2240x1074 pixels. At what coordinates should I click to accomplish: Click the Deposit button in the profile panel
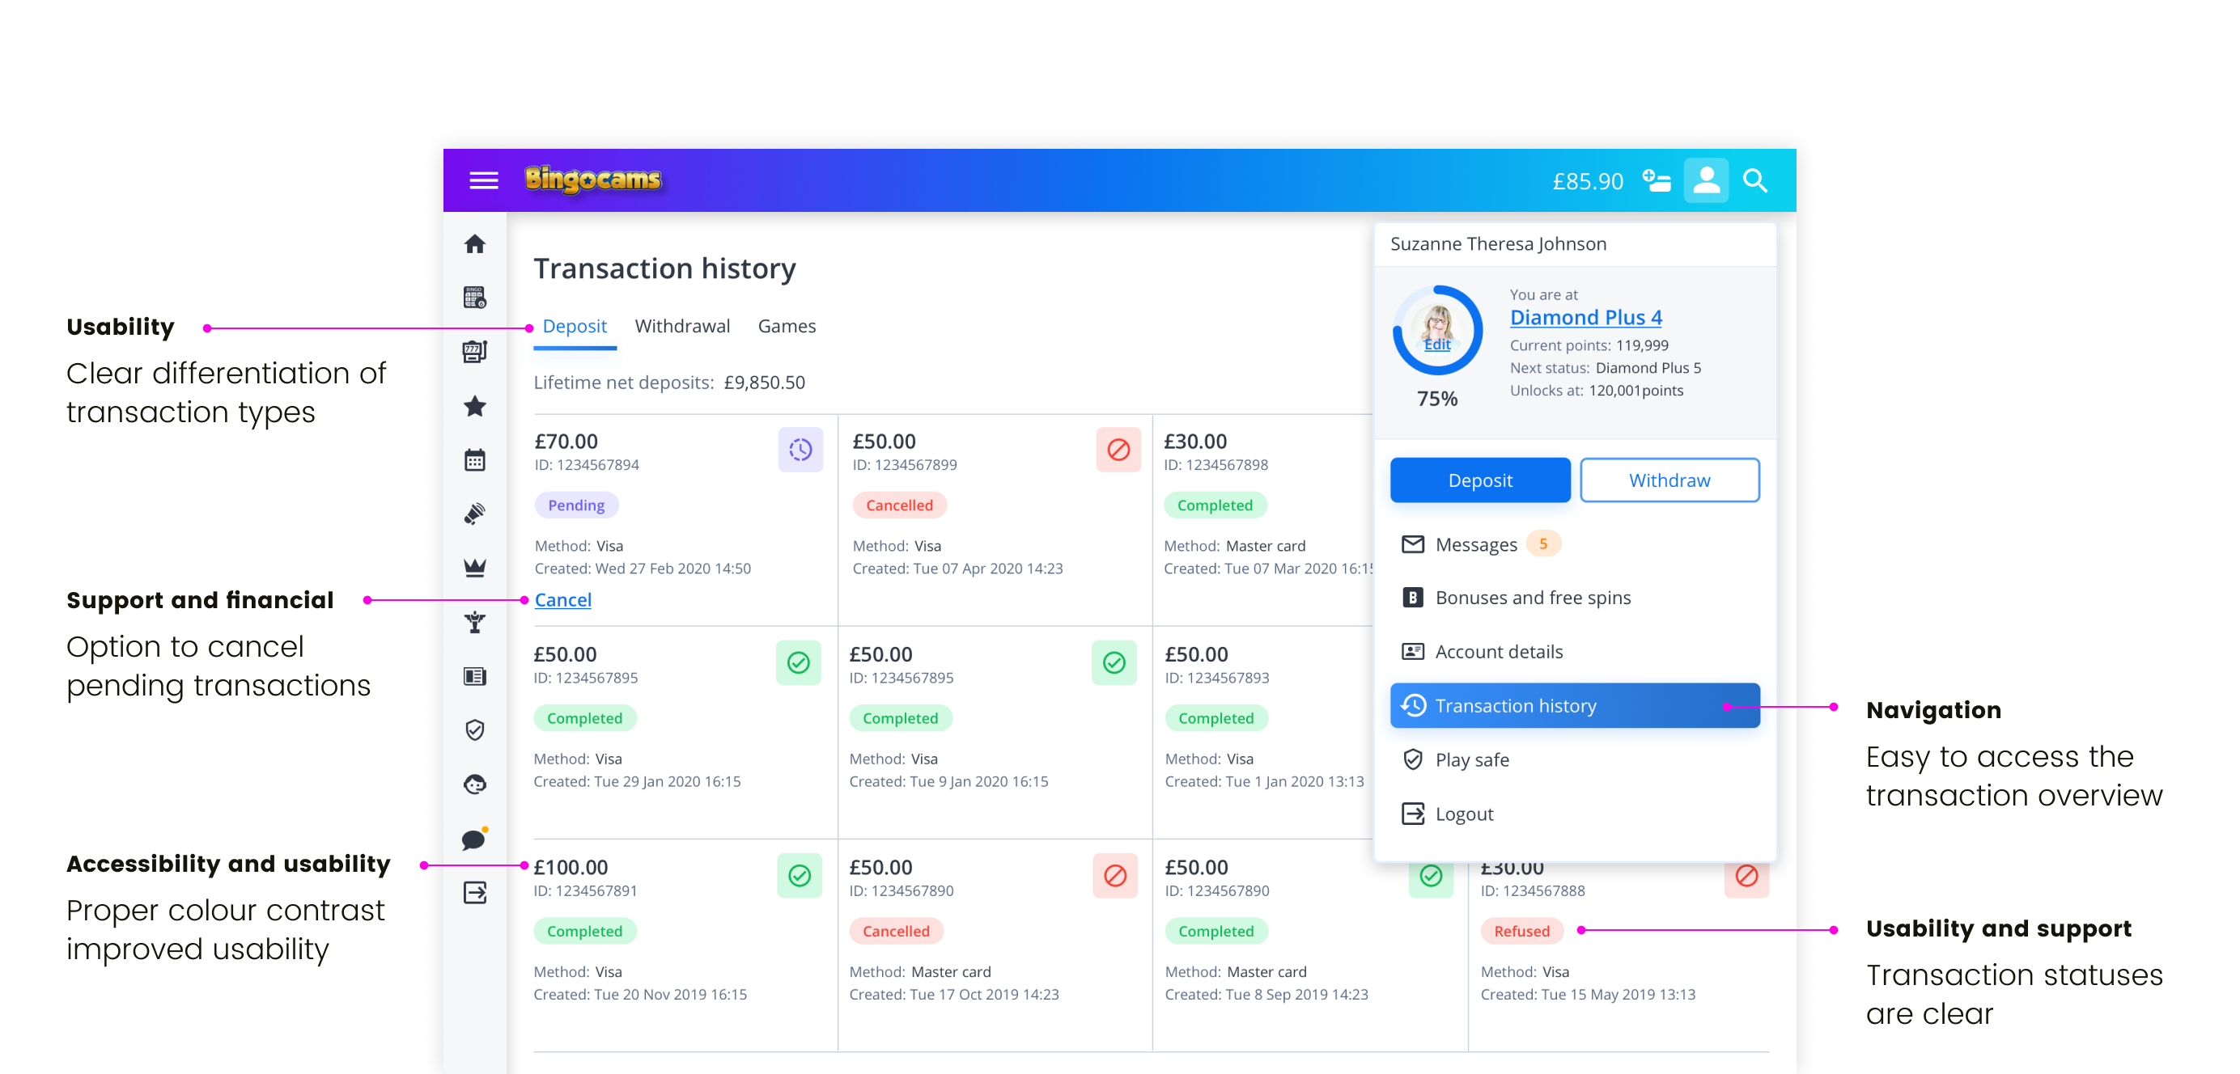tap(1480, 480)
